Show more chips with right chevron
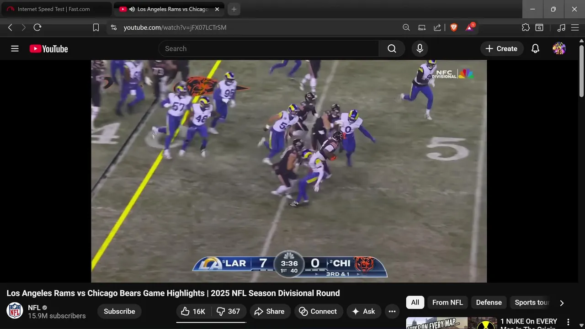 [562, 302]
